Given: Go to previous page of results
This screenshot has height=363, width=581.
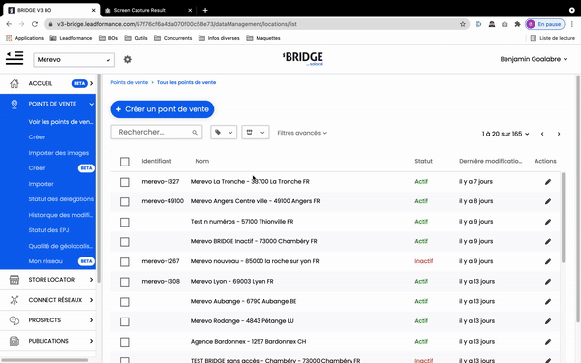Looking at the screenshot, I should point(542,134).
